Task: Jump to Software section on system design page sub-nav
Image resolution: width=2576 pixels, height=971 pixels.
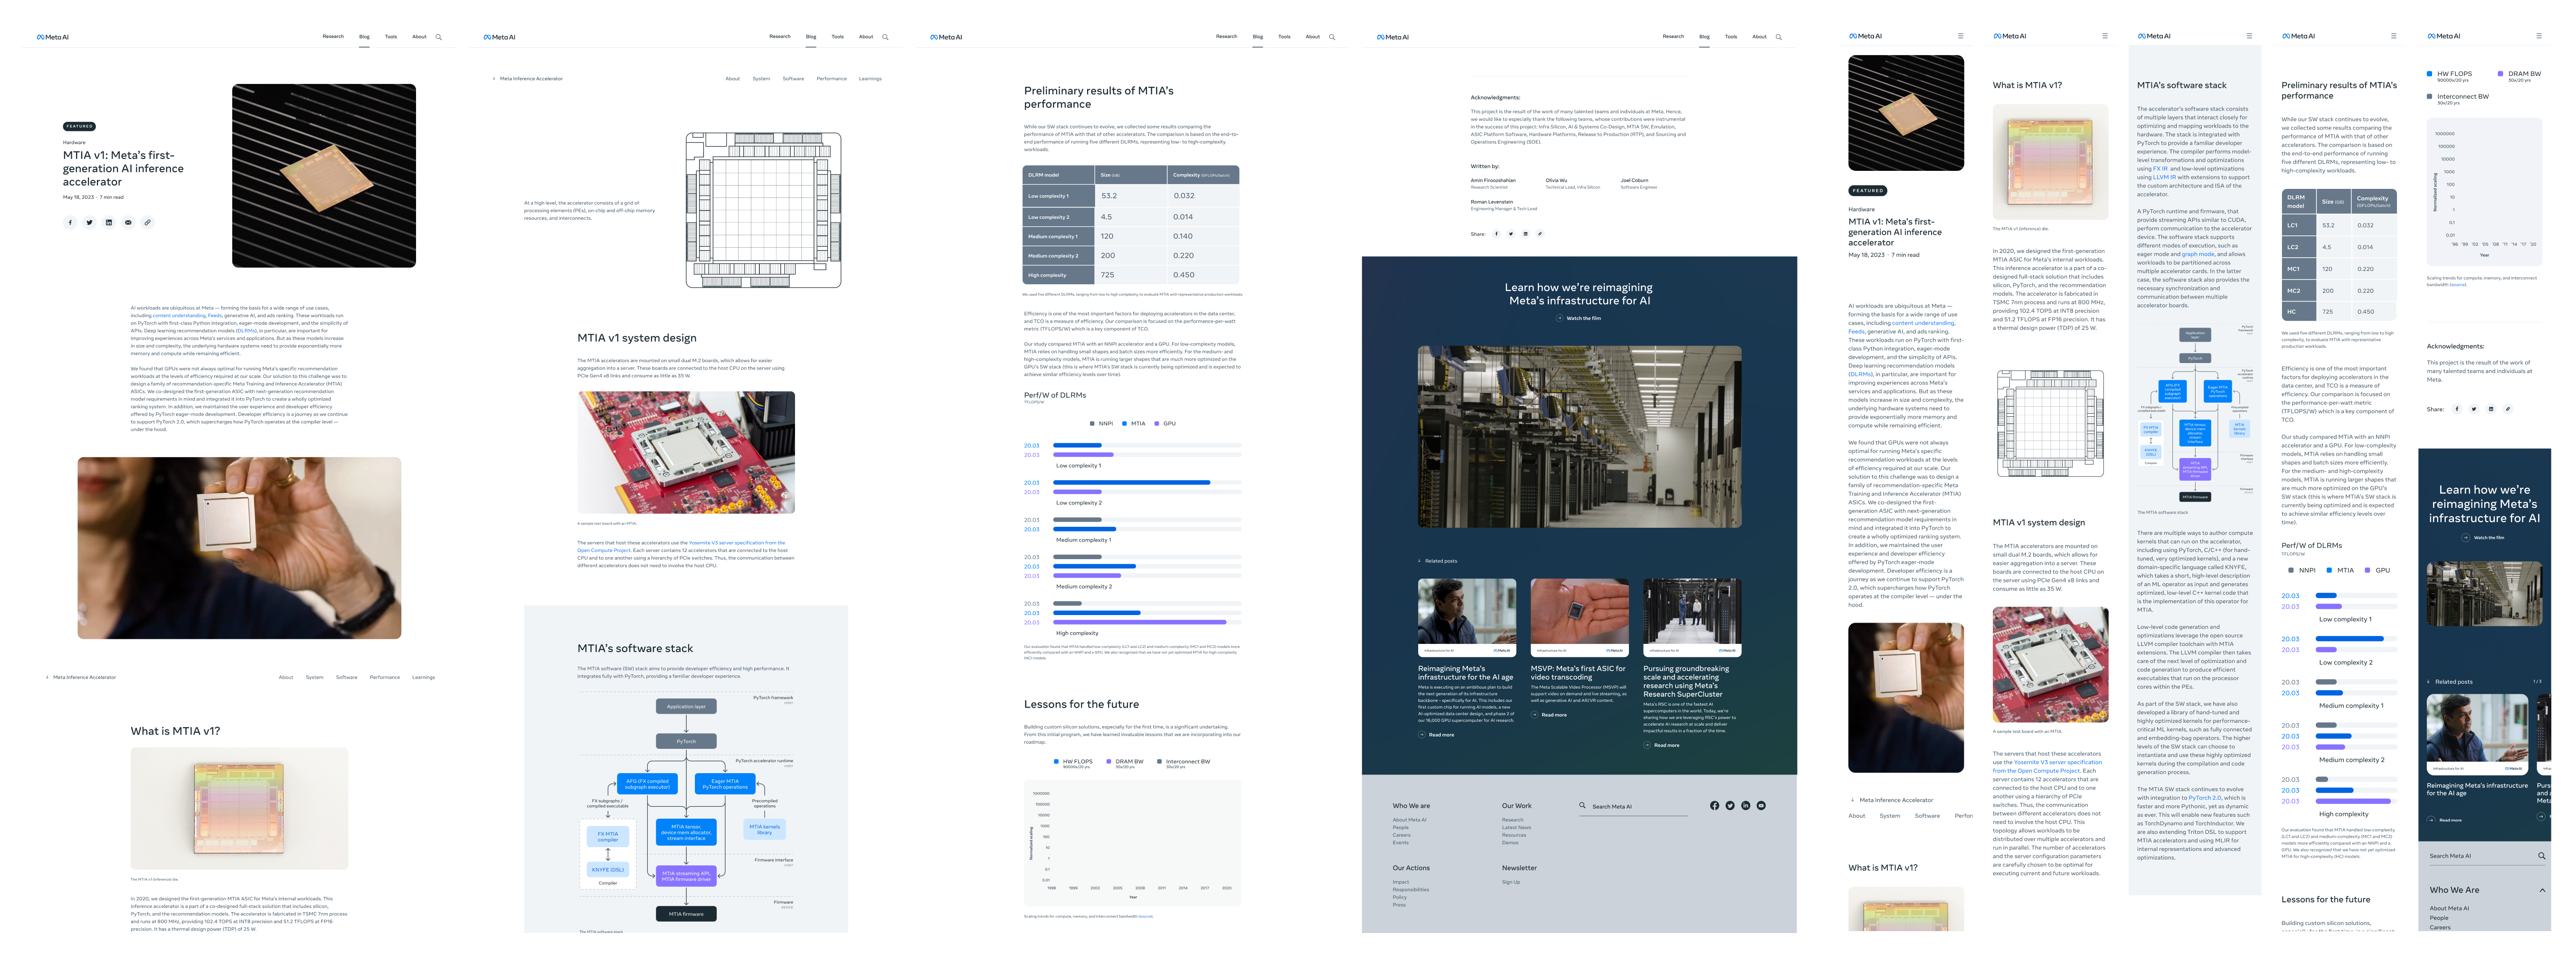Action: (793, 79)
